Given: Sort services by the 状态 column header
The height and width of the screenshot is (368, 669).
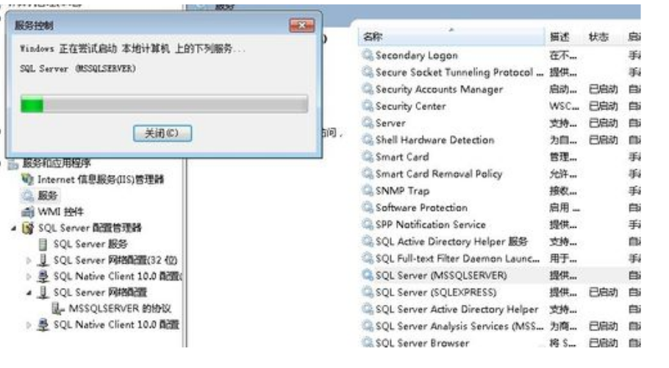Looking at the screenshot, I should click(x=599, y=36).
